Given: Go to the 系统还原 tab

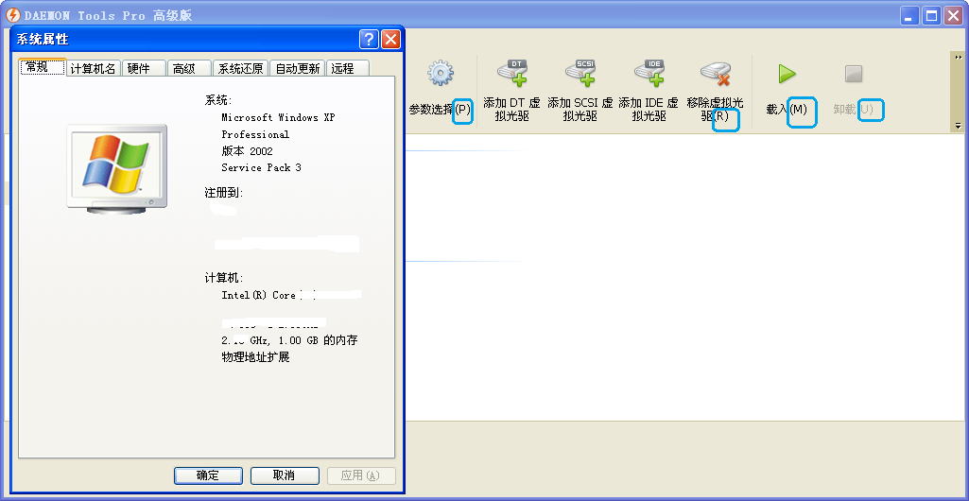Looking at the screenshot, I should click(x=240, y=68).
